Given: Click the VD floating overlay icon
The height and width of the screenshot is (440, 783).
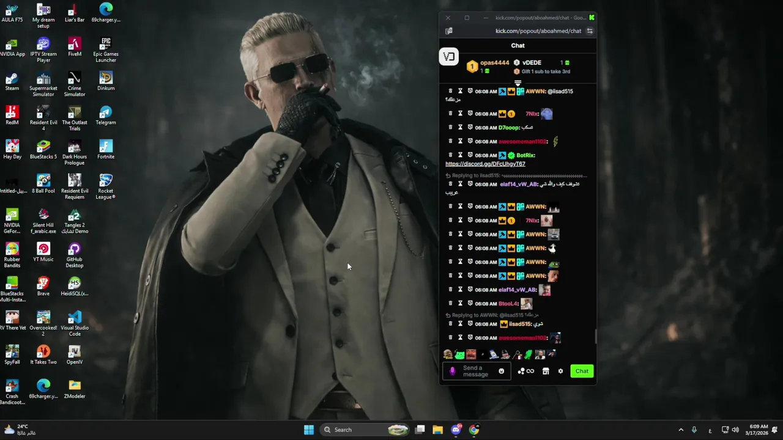Looking at the screenshot, I should 449,57.
